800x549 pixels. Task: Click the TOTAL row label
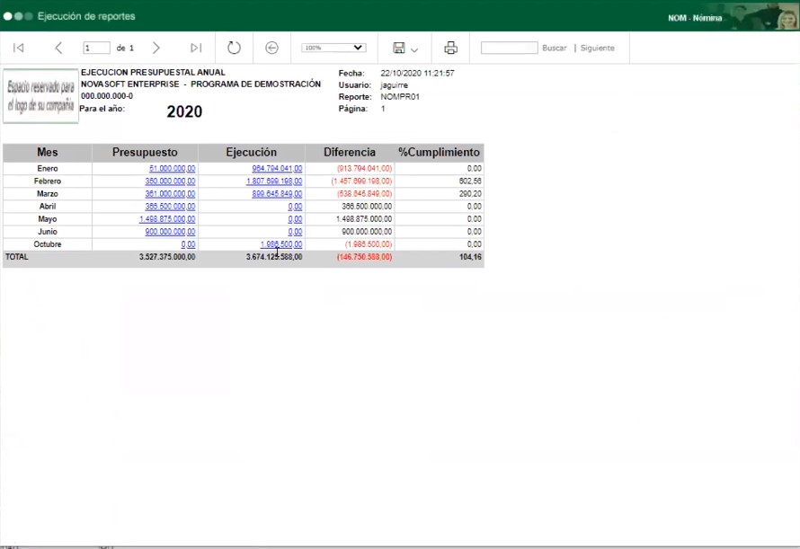pos(17,257)
